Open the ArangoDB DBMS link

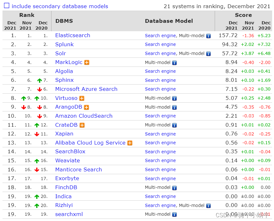[69, 107]
